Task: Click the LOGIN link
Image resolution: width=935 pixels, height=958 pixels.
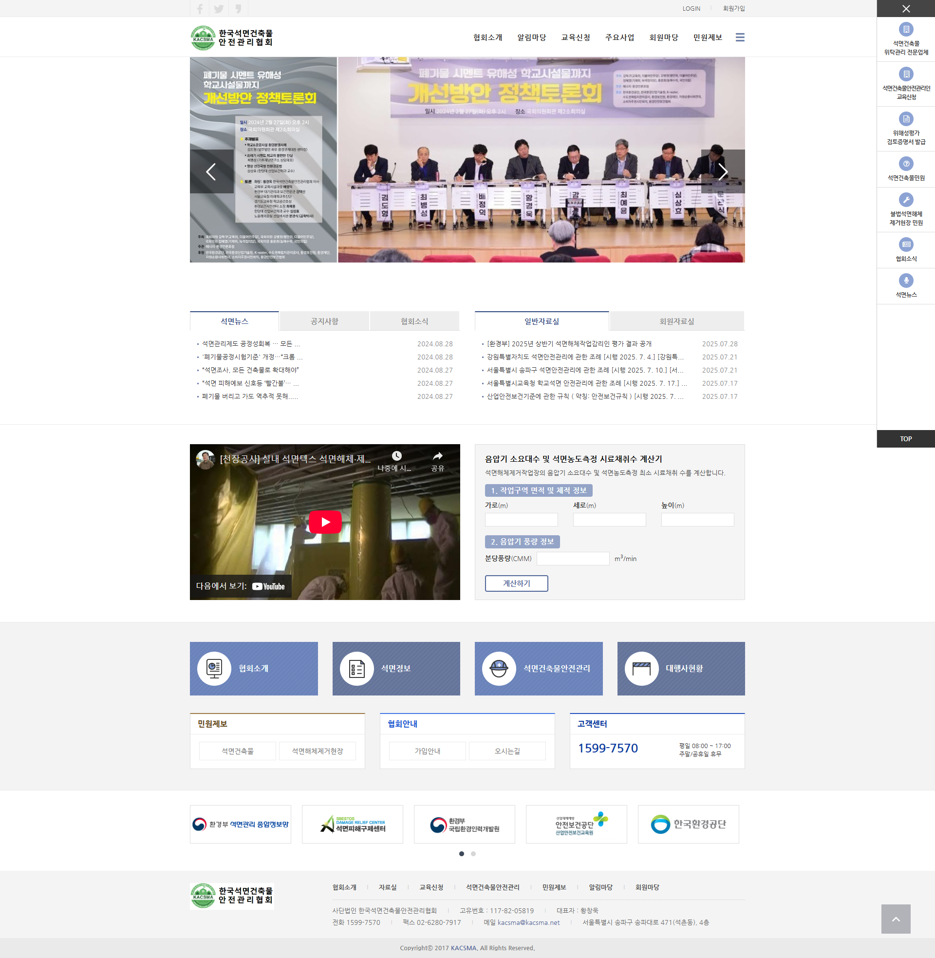Action: tap(691, 8)
